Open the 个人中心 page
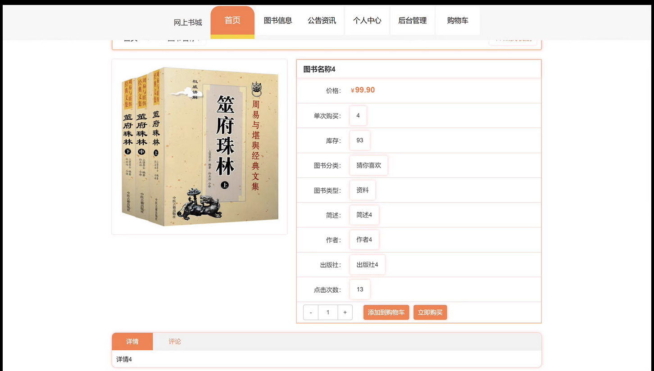654x371 pixels. coord(367,21)
